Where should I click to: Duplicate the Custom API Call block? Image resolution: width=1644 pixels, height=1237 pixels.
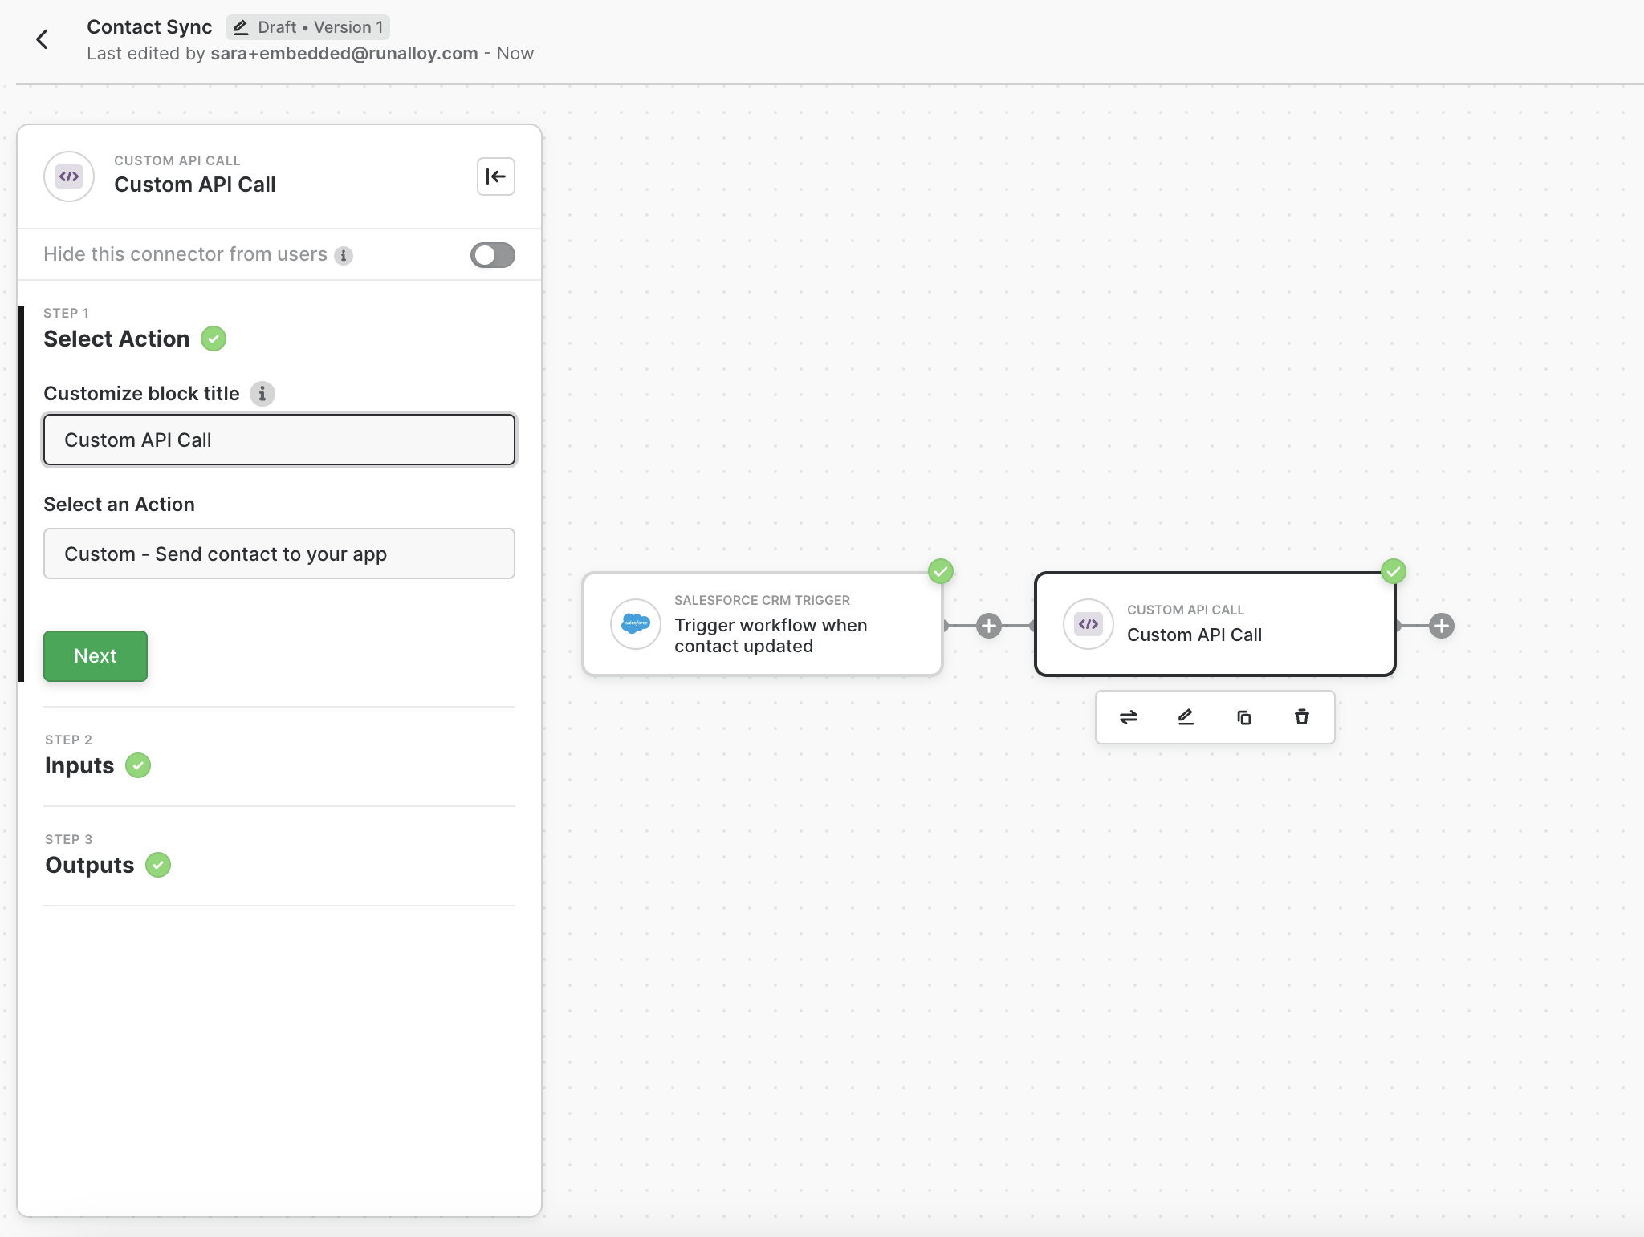(x=1243, y=717)
